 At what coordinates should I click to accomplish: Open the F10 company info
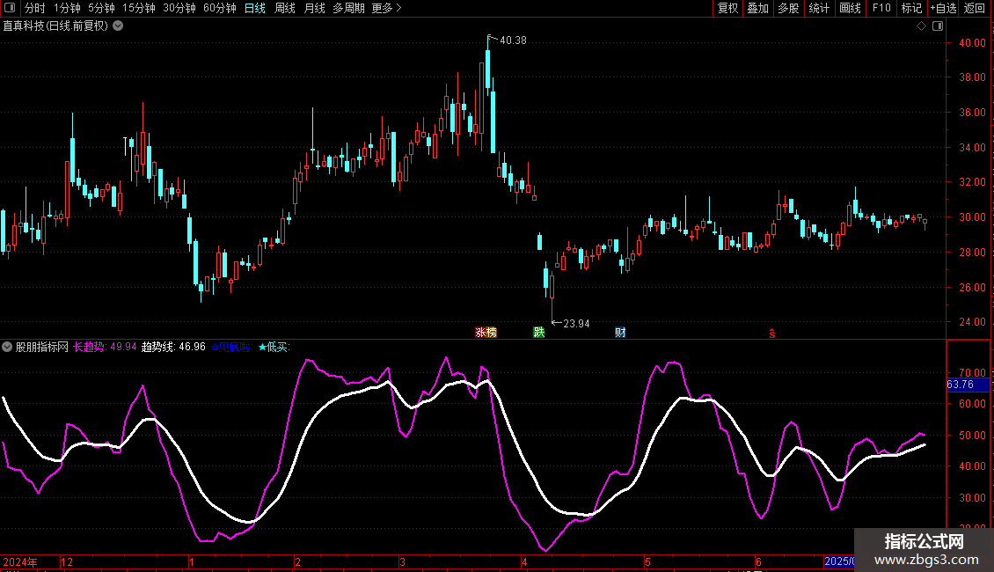pyautogui.click(x=881, y=8)
